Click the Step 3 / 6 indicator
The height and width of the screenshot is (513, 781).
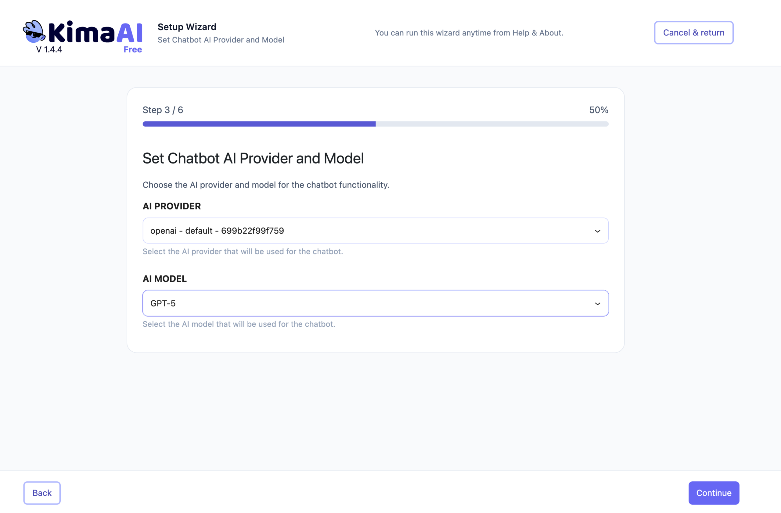tap(163, 110)
